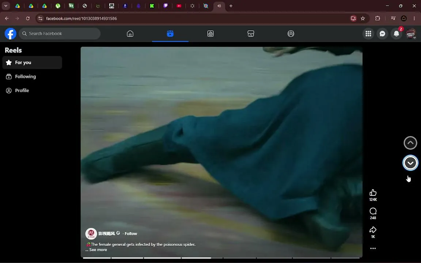Viewport: 421px width, 263px height.
Task: Open the Reels video tab
Action: click(x=170, y=34)
